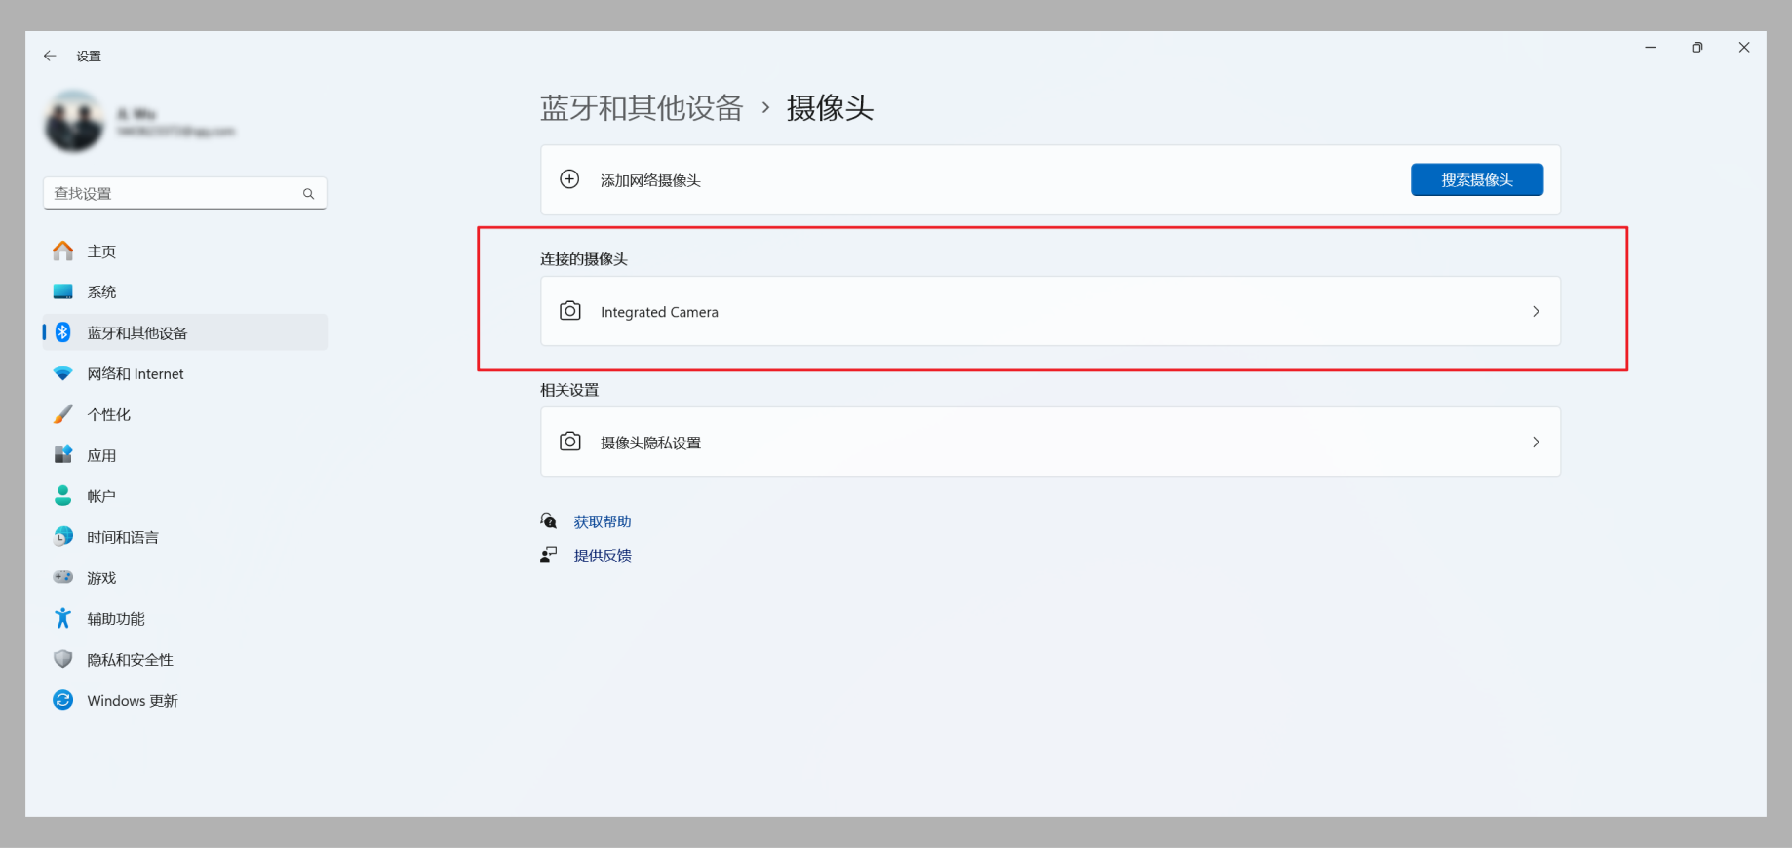This screenshot has height=848, width=1792.
Task: Open the 获取帮助 link
Action: coord(603,521)
